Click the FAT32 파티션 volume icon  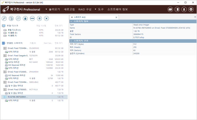6,62
